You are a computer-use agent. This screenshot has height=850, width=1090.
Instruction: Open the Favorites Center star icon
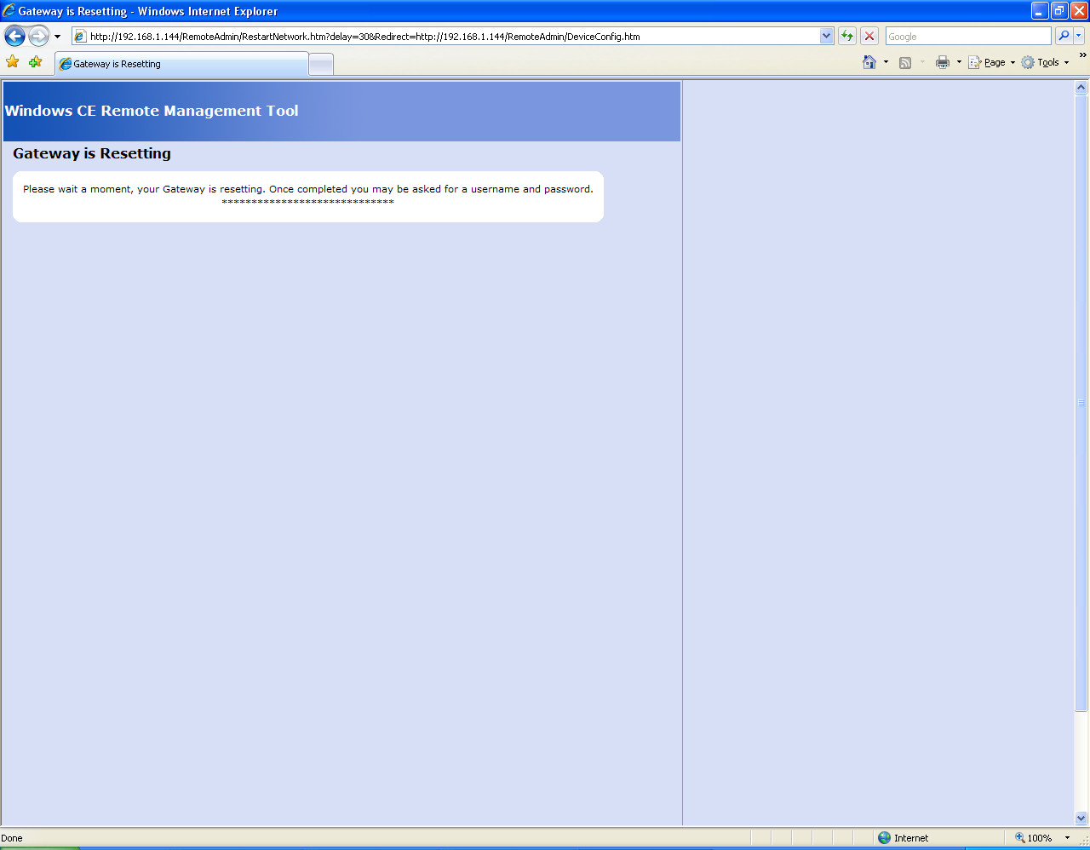[13, 61]
